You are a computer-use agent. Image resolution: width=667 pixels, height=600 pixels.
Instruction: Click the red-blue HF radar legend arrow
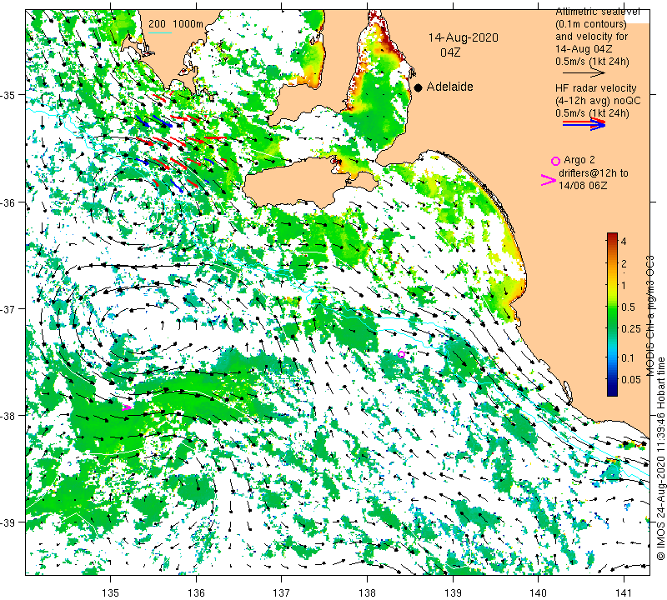coord(584,123)
